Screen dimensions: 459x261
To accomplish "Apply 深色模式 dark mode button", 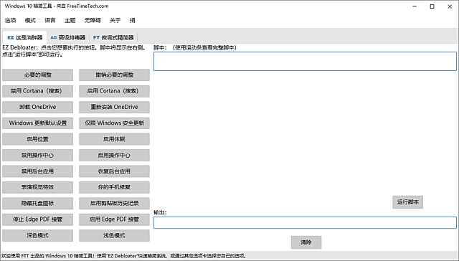I will click(38, 235).
